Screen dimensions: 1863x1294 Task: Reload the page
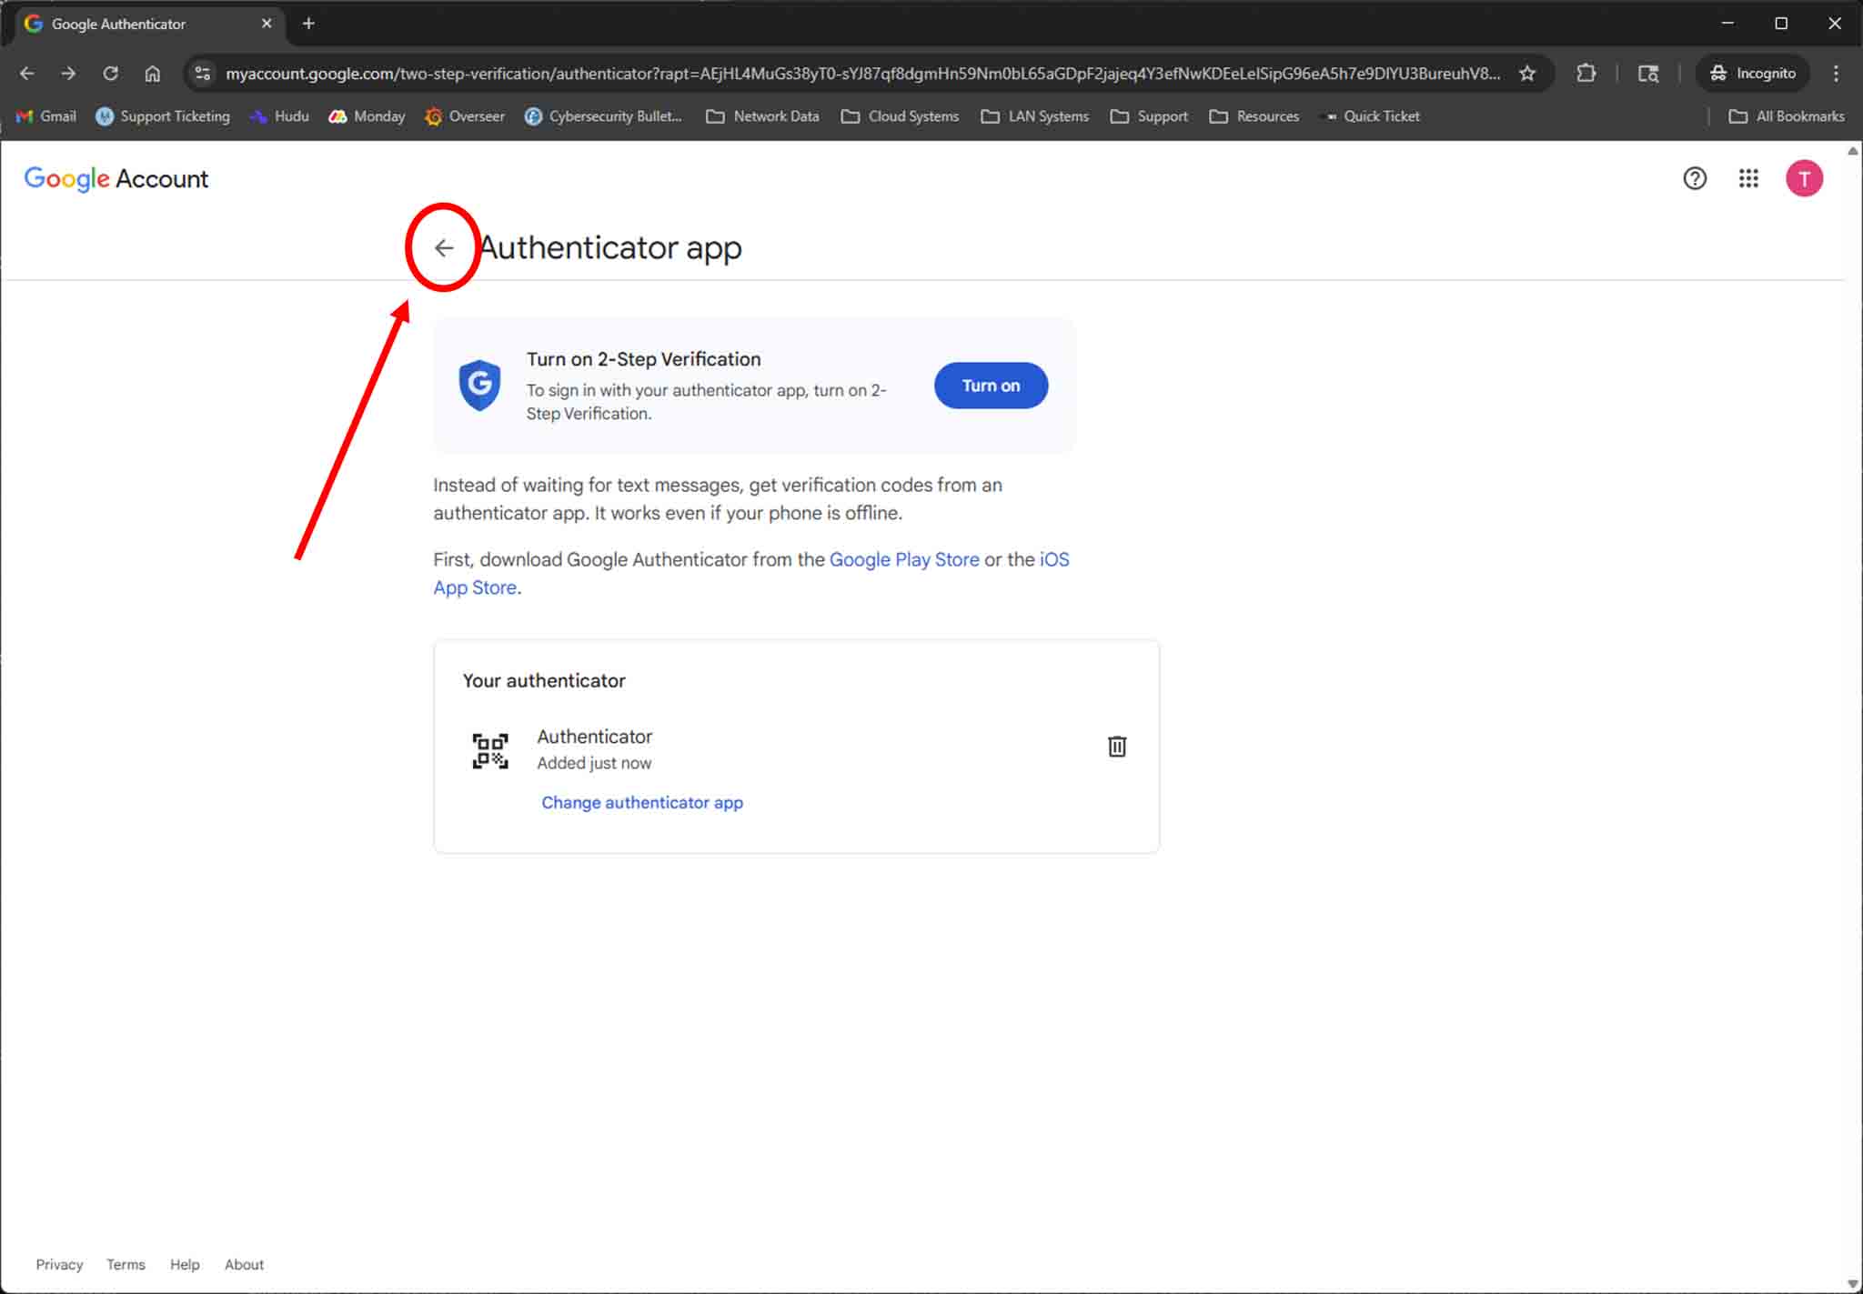pos(110,74)
